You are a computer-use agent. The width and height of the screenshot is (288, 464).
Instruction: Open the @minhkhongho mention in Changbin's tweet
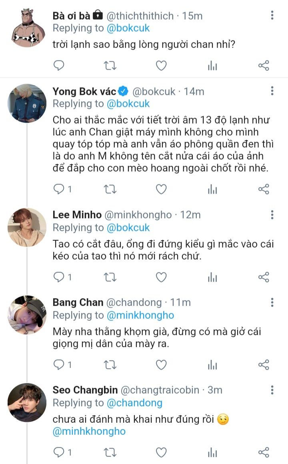(x=89, y=432)
